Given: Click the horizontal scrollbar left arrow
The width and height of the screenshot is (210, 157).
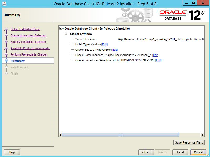Looking at the screenshot, I should coord(61,135).
